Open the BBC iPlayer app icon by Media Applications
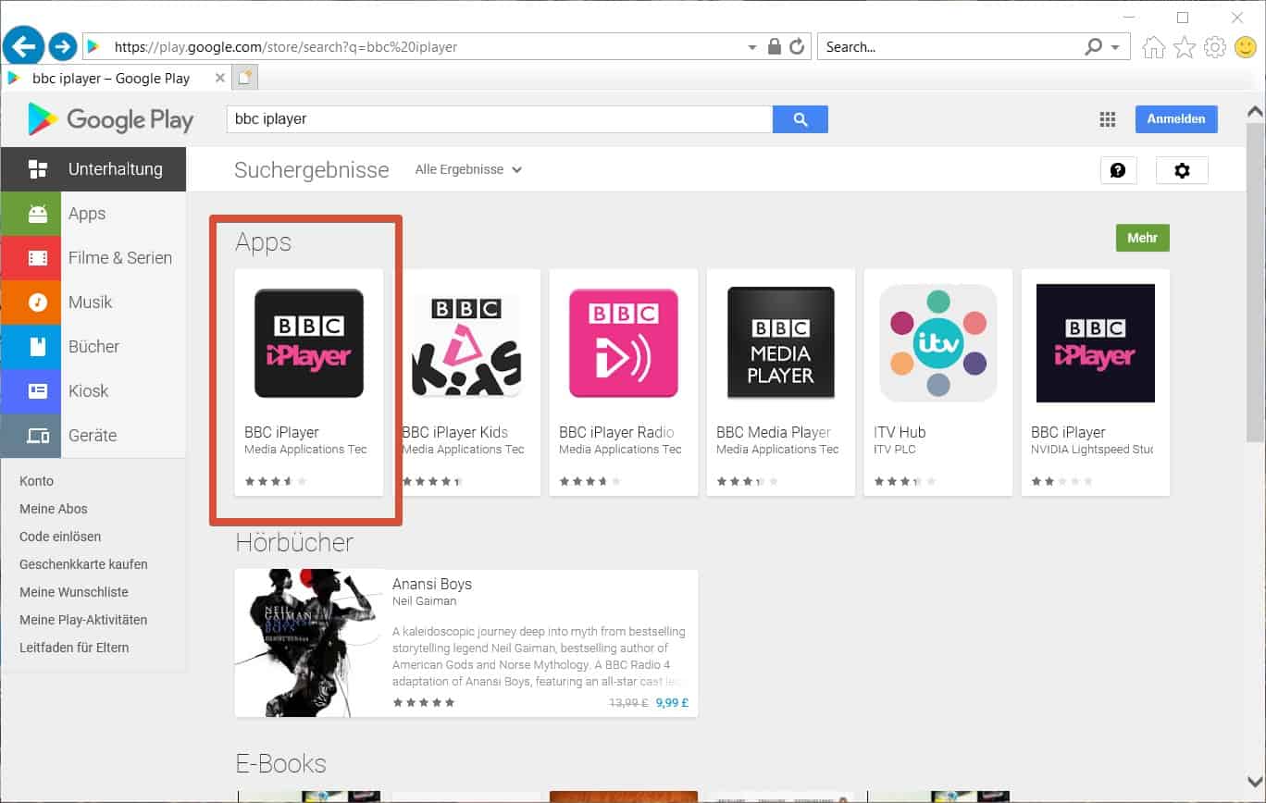The image size is (1266, 803). click(309, 343)
